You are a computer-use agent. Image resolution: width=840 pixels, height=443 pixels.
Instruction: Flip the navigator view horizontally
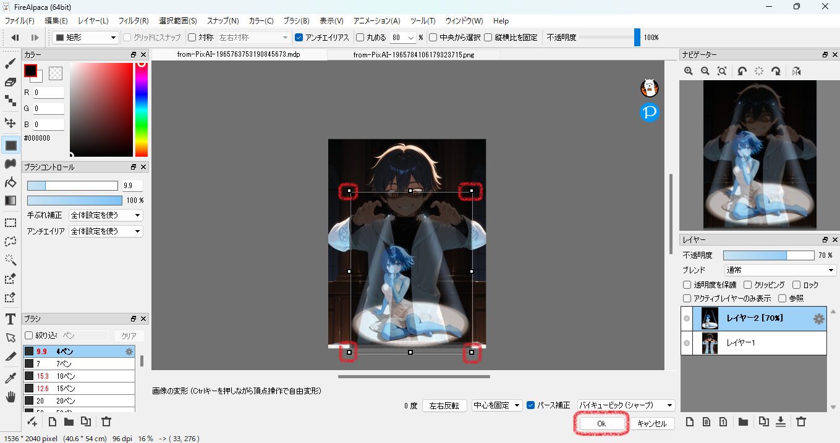pos(796,72)
